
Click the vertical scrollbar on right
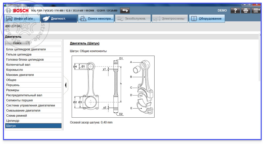point(260,57)
